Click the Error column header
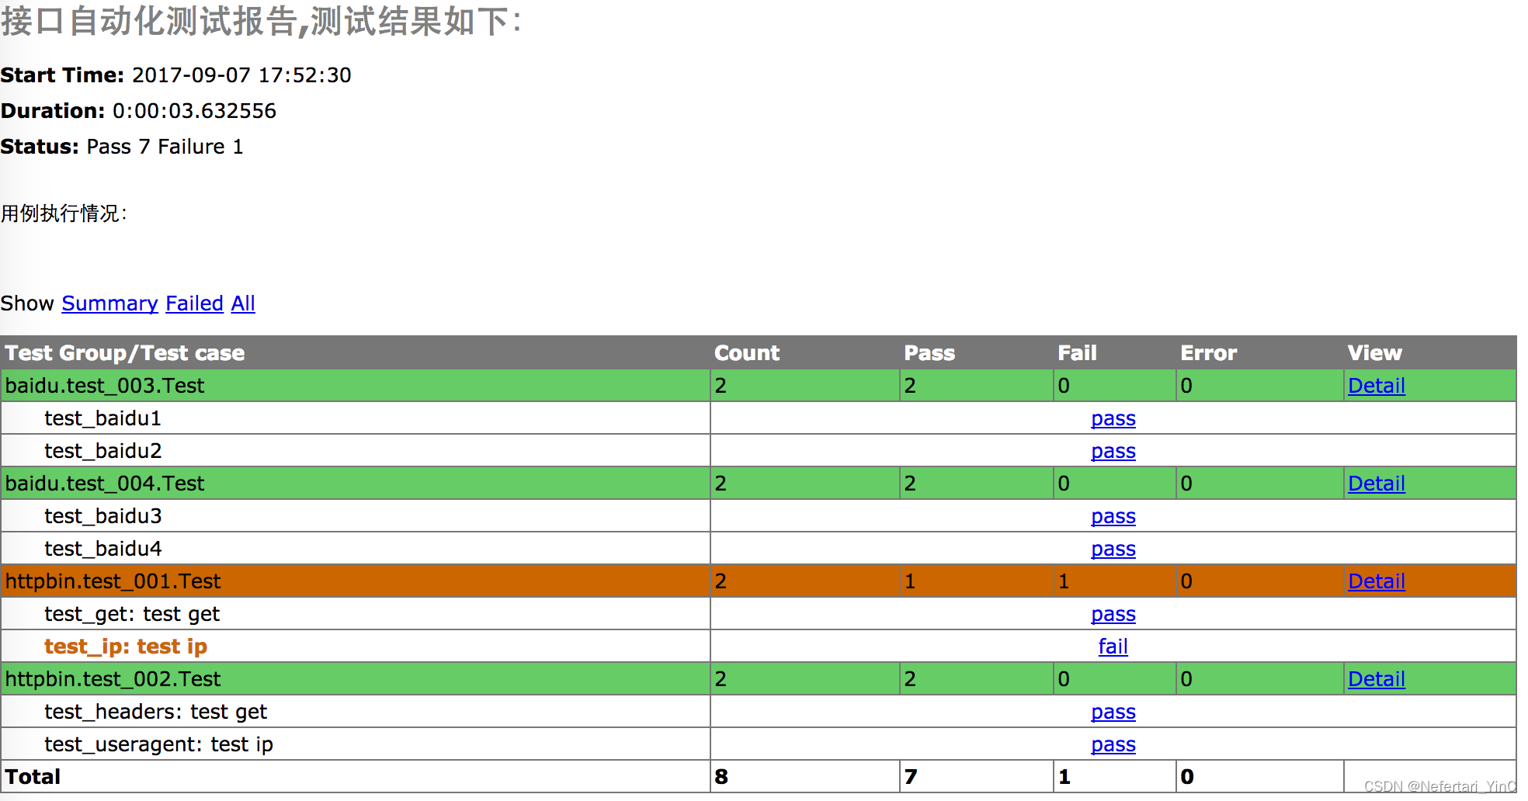1528x801 pixels. tap(1208, 353)
